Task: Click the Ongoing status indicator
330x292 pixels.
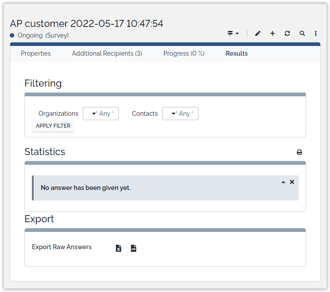Action: [29, 35]
